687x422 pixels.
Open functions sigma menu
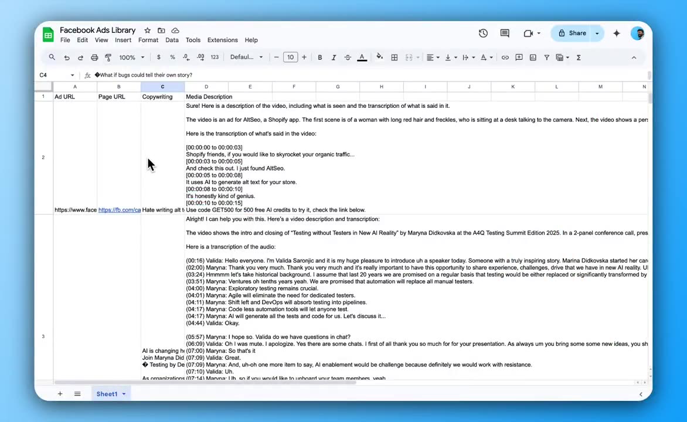(x=579, y=57)
